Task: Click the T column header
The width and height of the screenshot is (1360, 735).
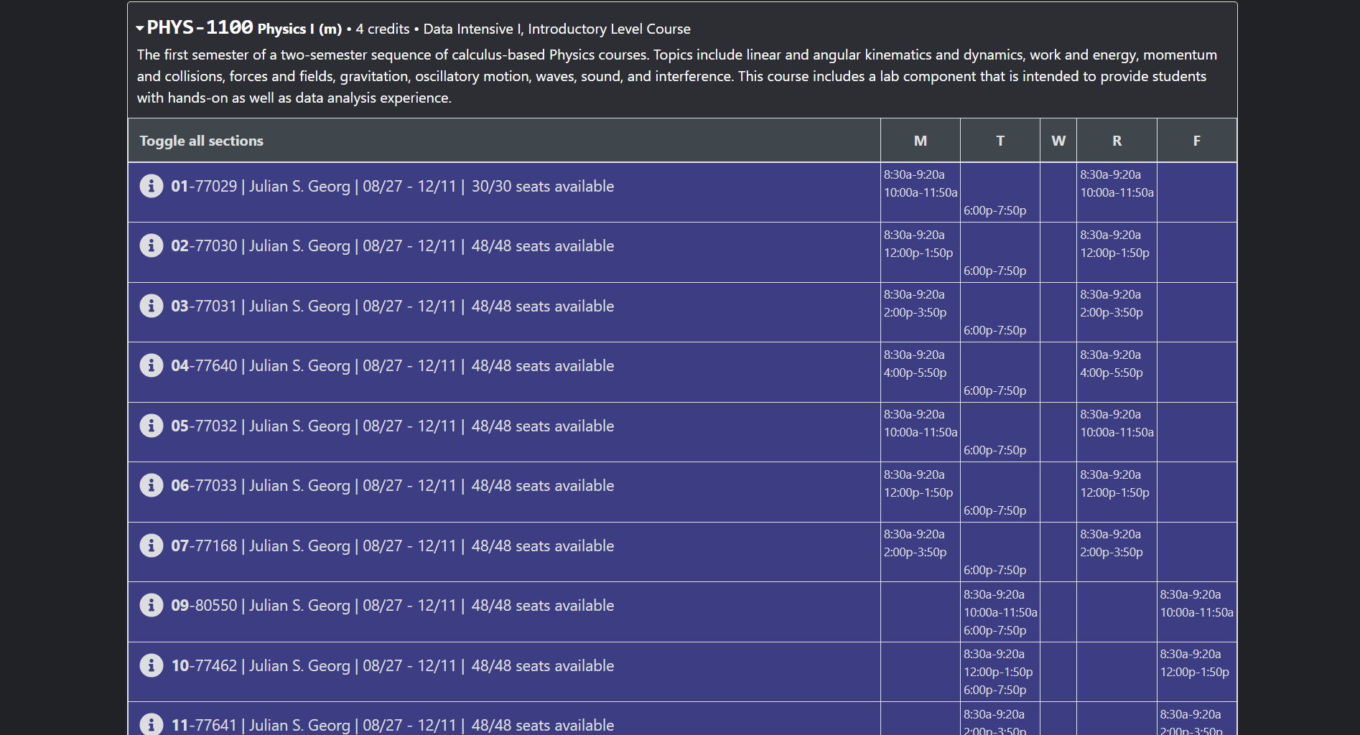Action: (x=1000, y=141)
